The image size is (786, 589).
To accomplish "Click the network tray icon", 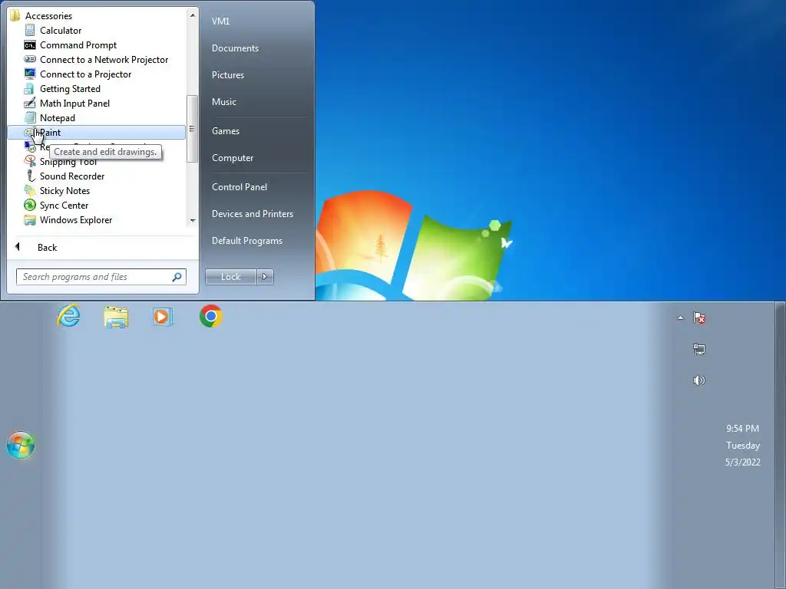I will tap(699, 349).
